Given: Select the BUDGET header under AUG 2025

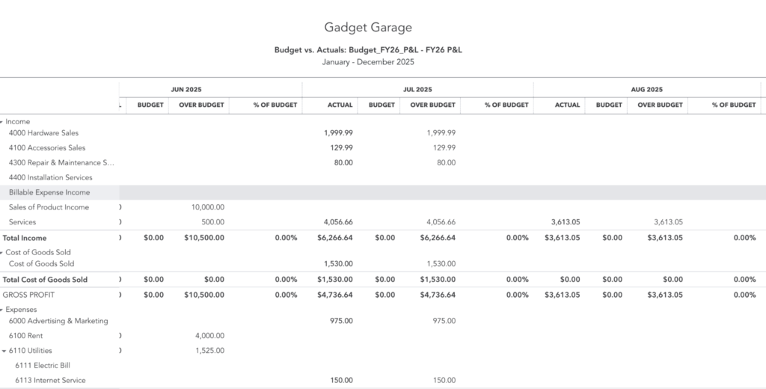Looking at the screenshot, I should 609,105.
